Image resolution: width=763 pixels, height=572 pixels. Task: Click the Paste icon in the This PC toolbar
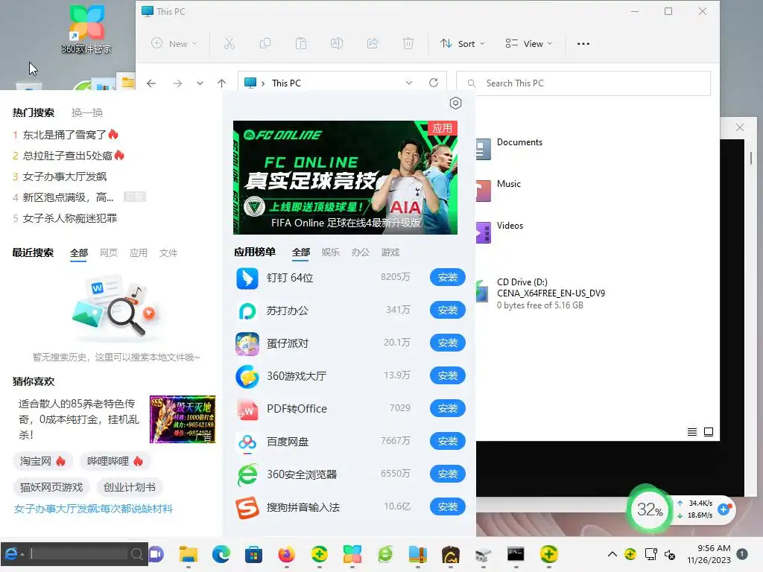tap(301, 44)
